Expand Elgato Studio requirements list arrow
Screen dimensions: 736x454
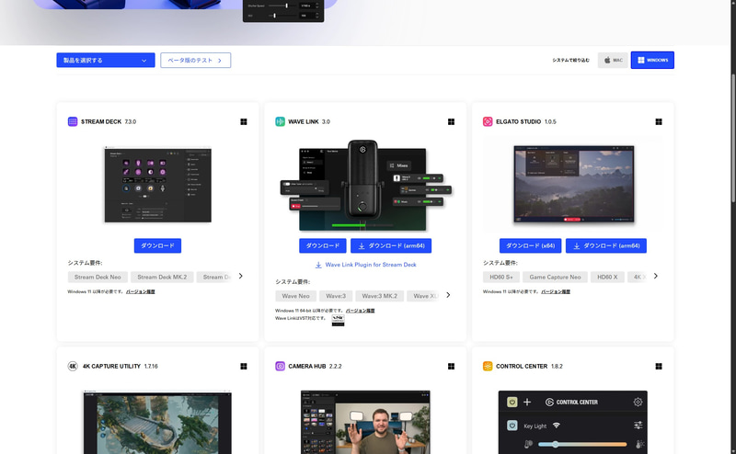[x=656, y=277]
